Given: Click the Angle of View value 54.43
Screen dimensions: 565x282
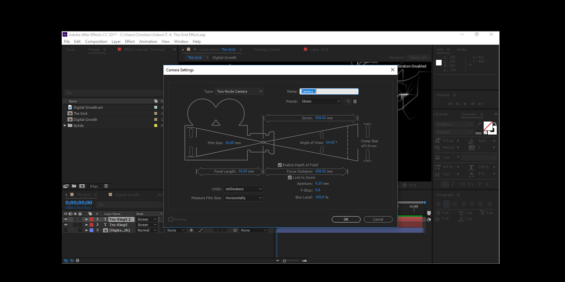Looking at the screenshot, I should tap(330, 142).
